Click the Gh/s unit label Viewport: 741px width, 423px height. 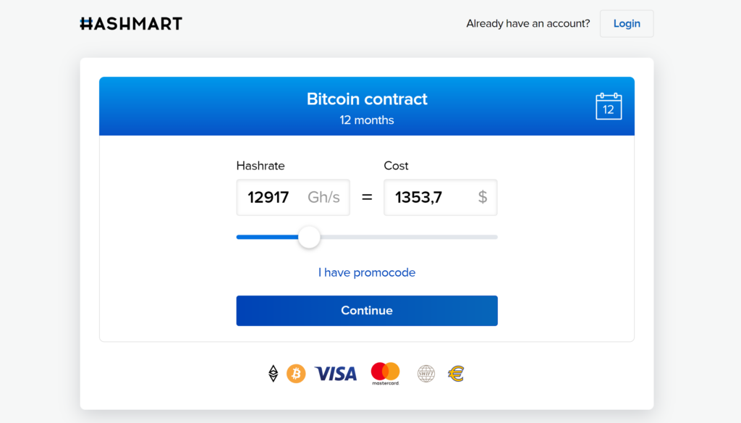click(323, 197)
